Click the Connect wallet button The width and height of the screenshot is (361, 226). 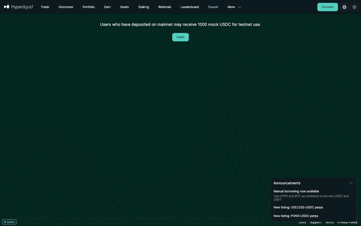coord(328,7)
